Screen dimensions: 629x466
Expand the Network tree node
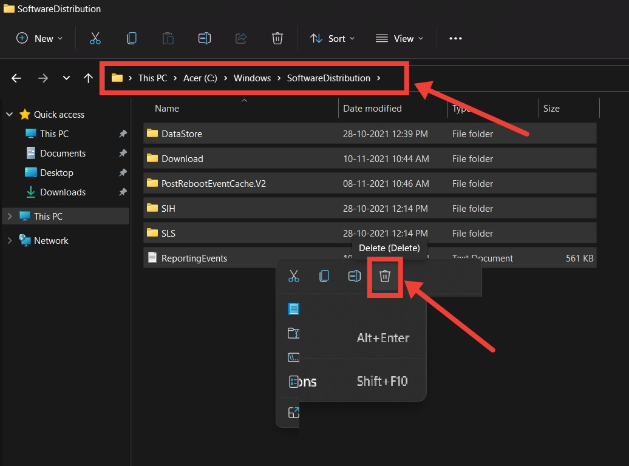click(x=9, y=241)
